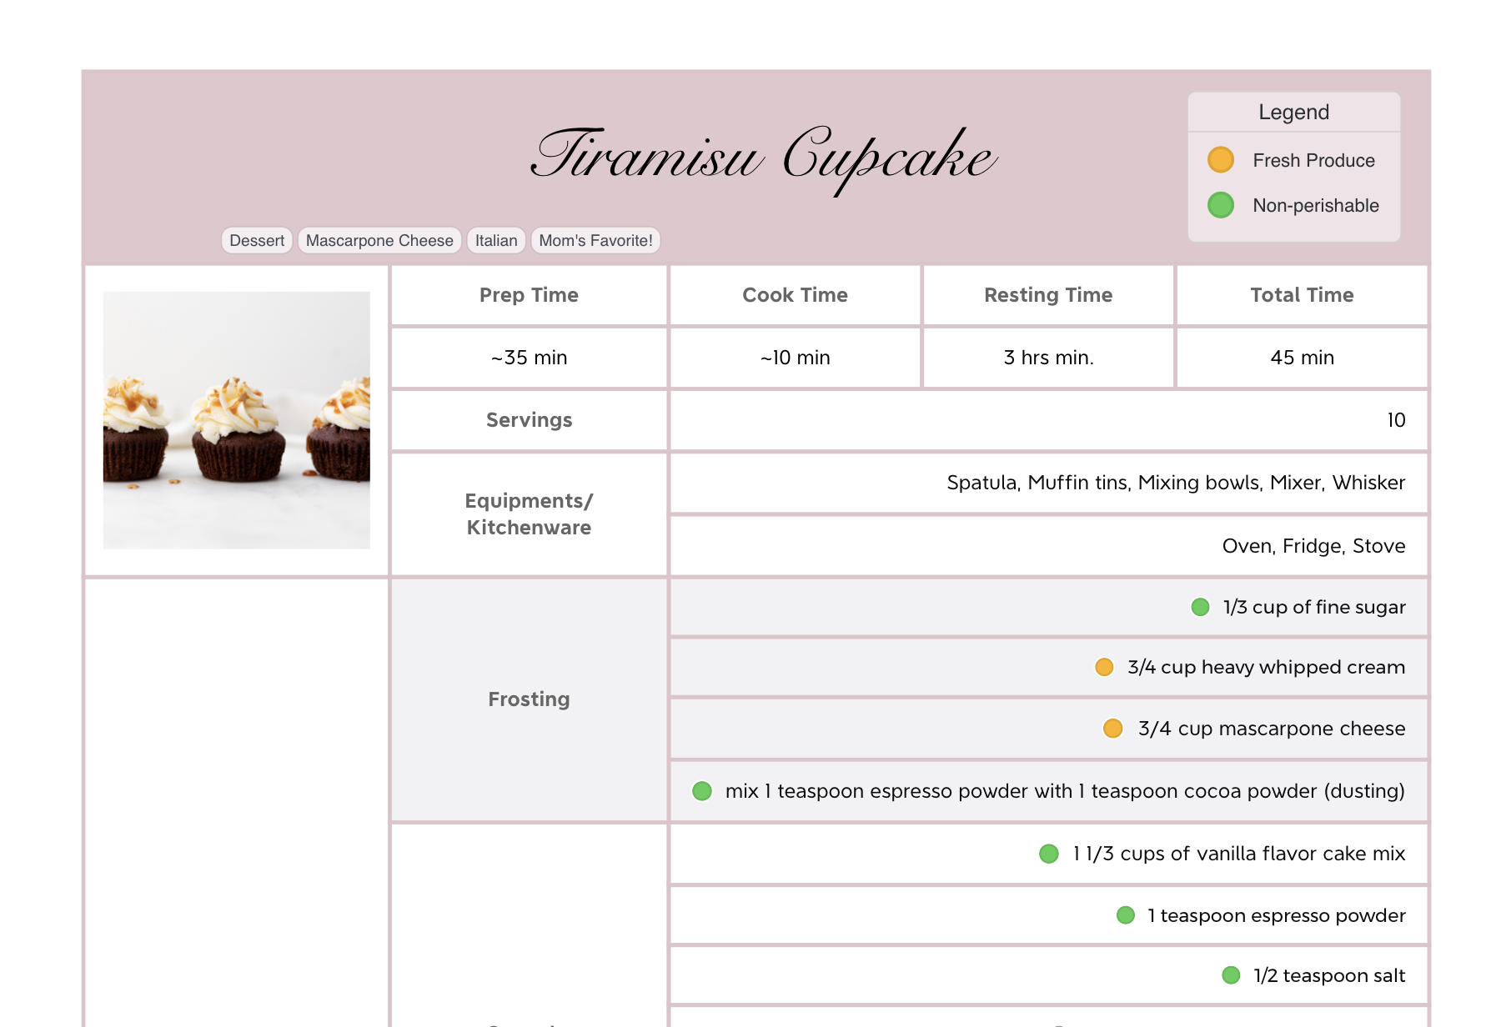Click the Resting Time header cell

[1048, 295]
